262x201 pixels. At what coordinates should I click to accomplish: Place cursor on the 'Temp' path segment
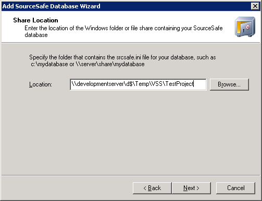(142, 84)
